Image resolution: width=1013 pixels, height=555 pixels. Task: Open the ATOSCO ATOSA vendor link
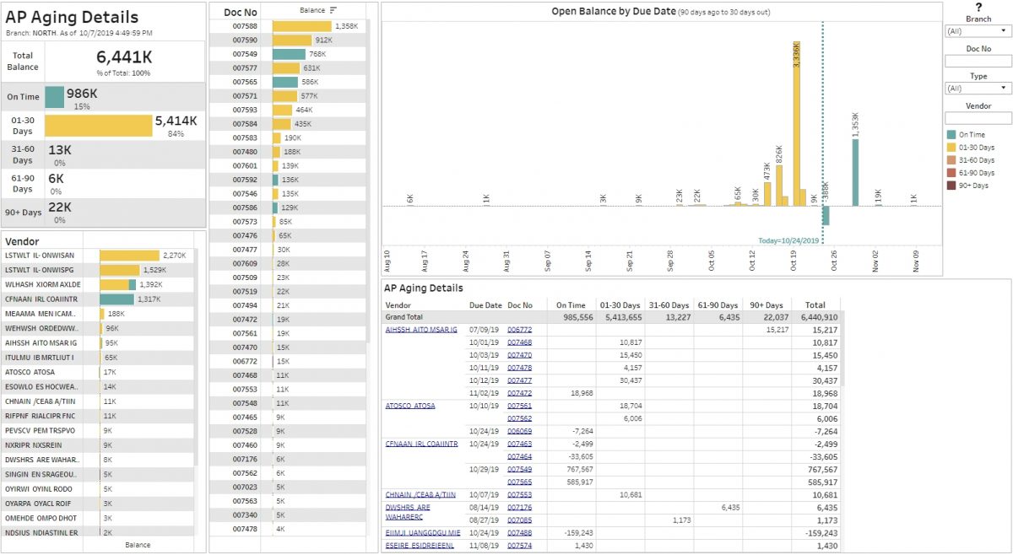point(410,406)
